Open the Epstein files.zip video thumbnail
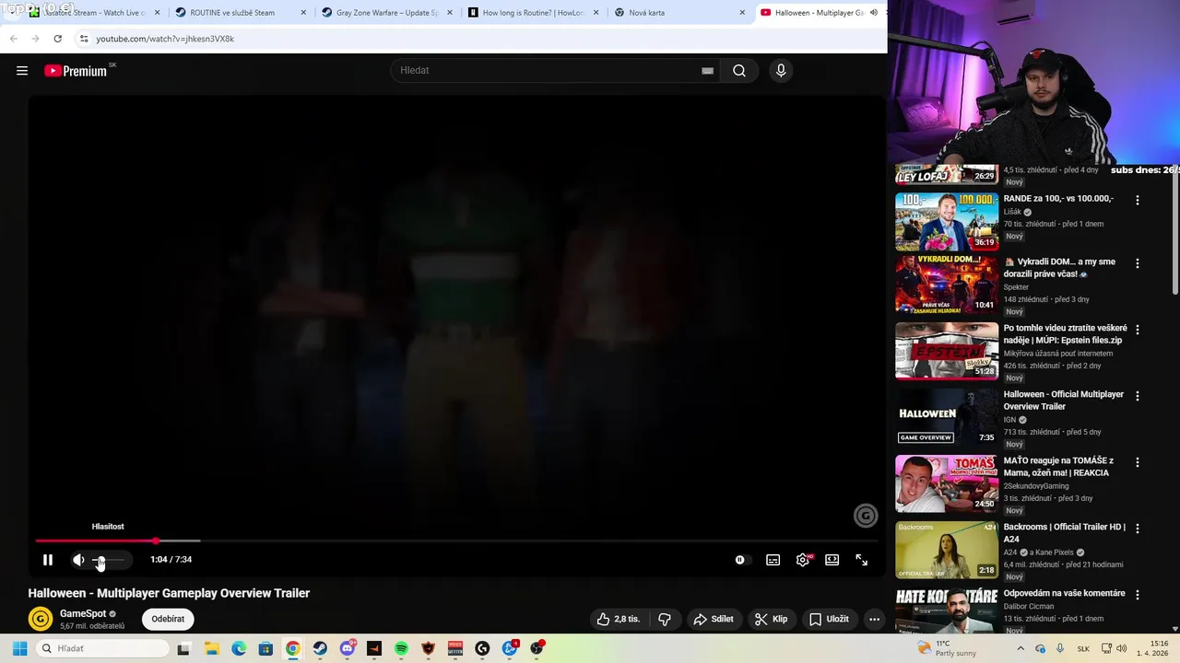The image size is (1180, 663). pyautogui.click(x=947, y=351)
